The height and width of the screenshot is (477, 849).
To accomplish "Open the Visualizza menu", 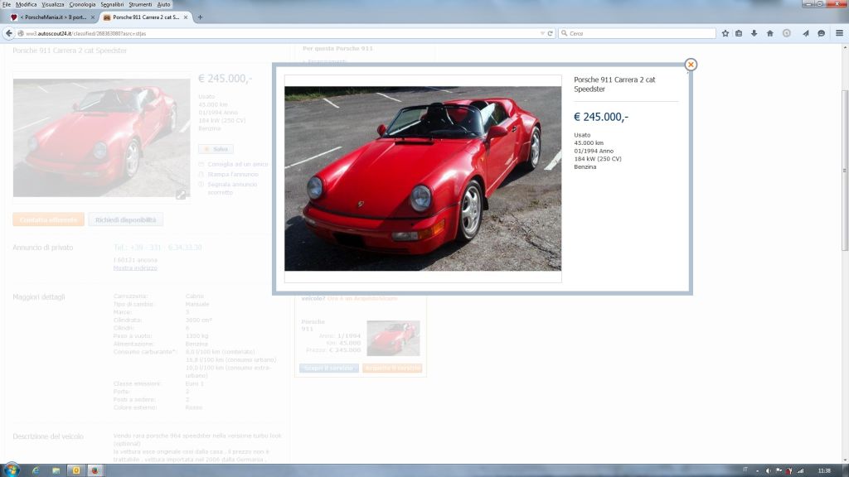I will pyautogui.click(x=52, y=4).
